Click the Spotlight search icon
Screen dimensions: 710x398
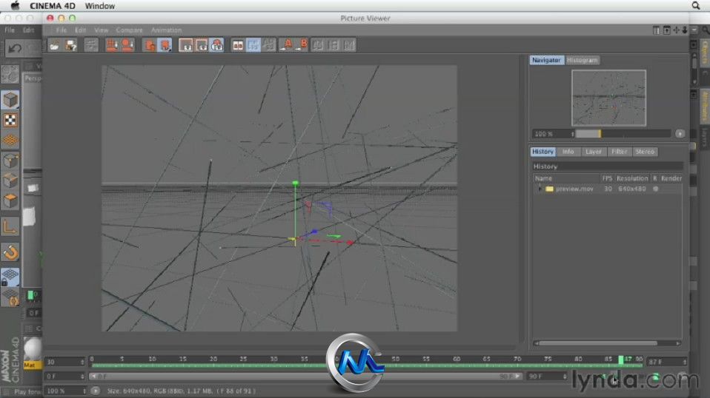click(x=696, y=5)
